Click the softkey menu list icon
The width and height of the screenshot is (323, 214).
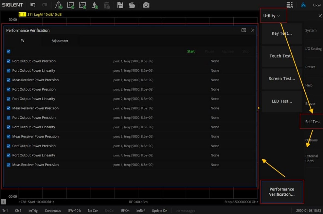point(290,5)
